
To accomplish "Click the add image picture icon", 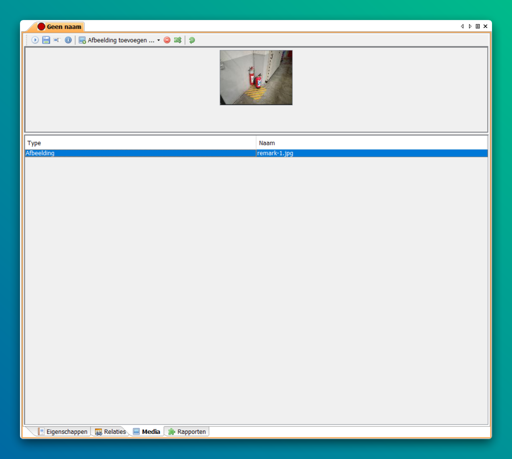I will pos(82,40).
